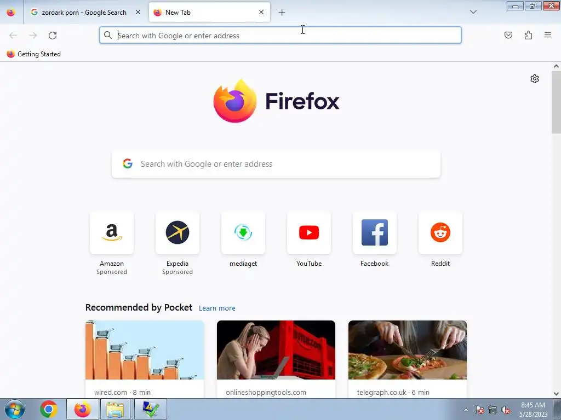561x420 pixels.
Task: Click the Action Center flag tray icon
Action: 479,410
